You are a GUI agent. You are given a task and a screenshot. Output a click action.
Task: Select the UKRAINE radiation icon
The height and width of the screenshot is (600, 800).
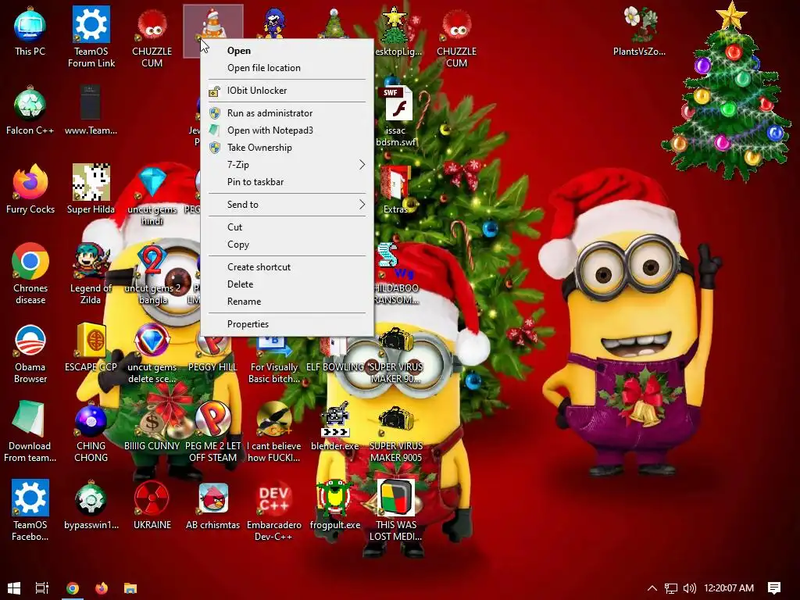[x=152, y=505]
